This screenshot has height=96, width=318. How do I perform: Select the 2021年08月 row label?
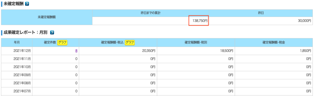click(22, 83)
